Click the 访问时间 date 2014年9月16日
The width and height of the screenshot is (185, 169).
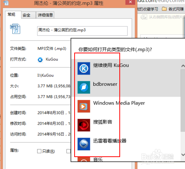[54, 134]
